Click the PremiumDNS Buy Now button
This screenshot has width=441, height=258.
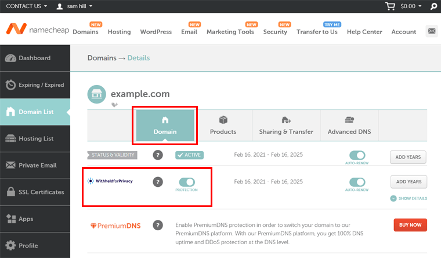coord(410,224)
